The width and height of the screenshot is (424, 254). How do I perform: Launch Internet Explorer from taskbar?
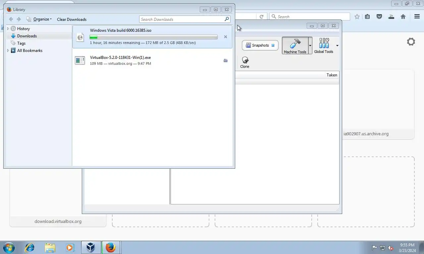click(x=30, y=247)
